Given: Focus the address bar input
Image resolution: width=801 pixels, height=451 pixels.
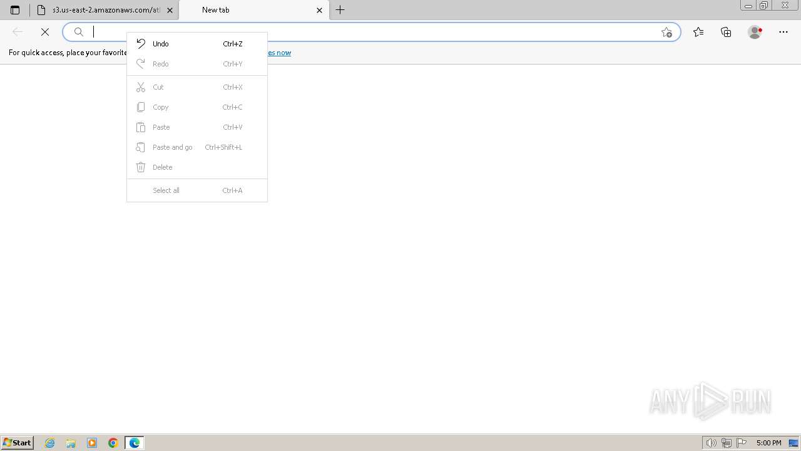Looking at the screenshot, I should (x=372, y=32).
